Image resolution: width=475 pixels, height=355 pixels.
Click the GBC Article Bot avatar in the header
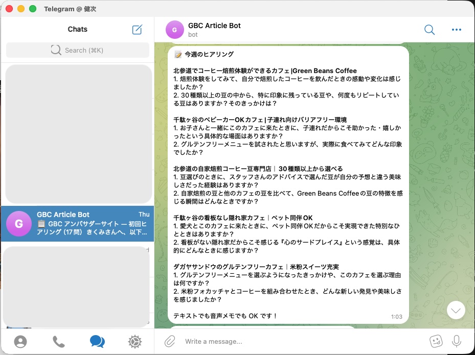174,30
